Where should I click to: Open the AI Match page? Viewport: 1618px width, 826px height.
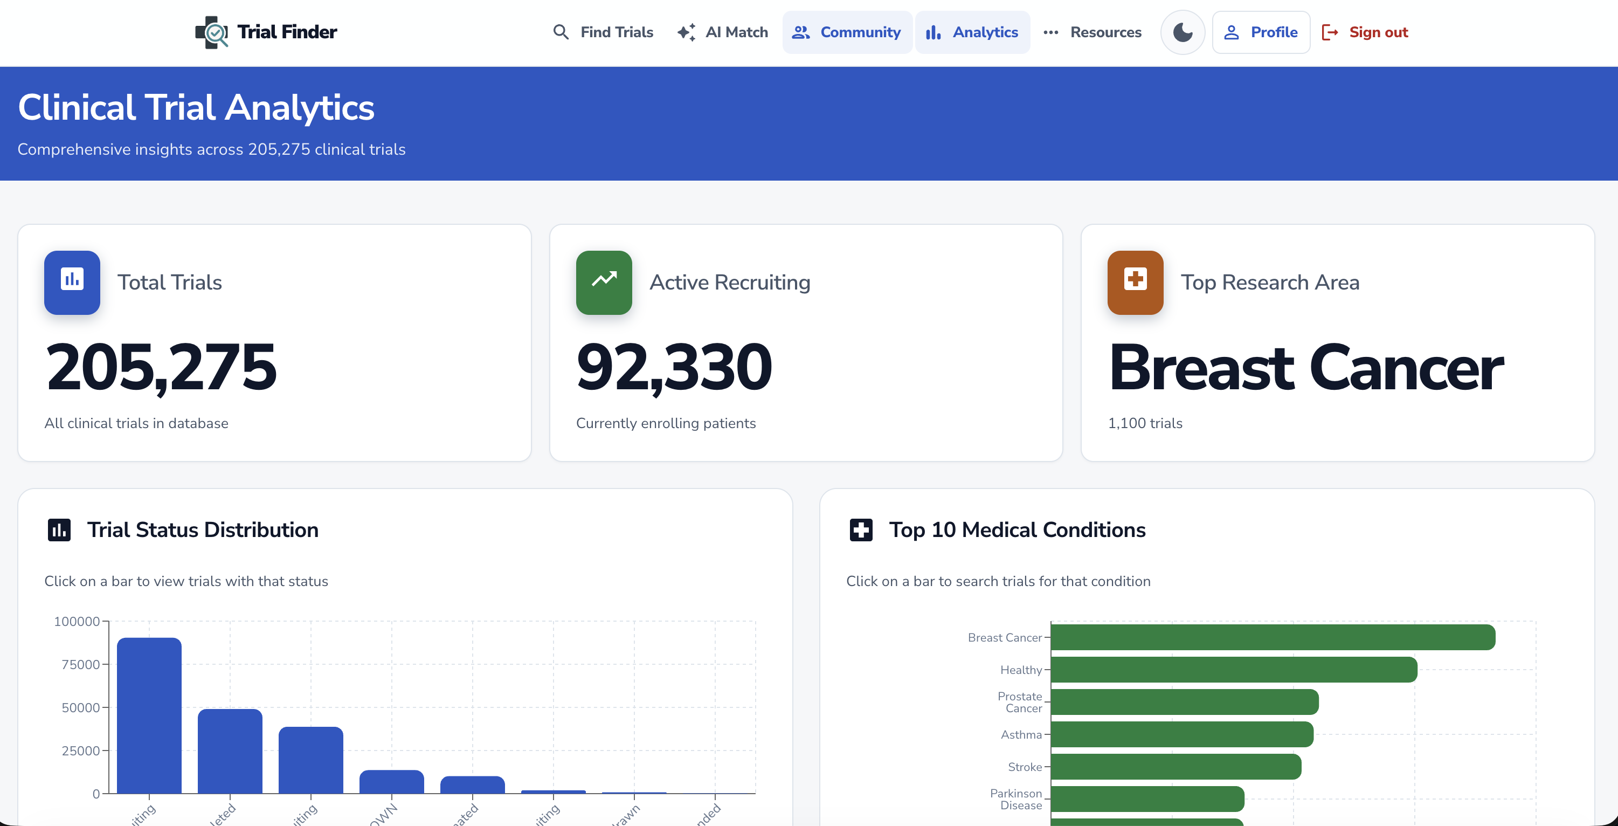pos(722,32)
